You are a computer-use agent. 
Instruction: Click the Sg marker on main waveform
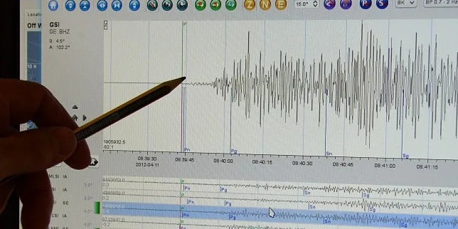point(405,155)
